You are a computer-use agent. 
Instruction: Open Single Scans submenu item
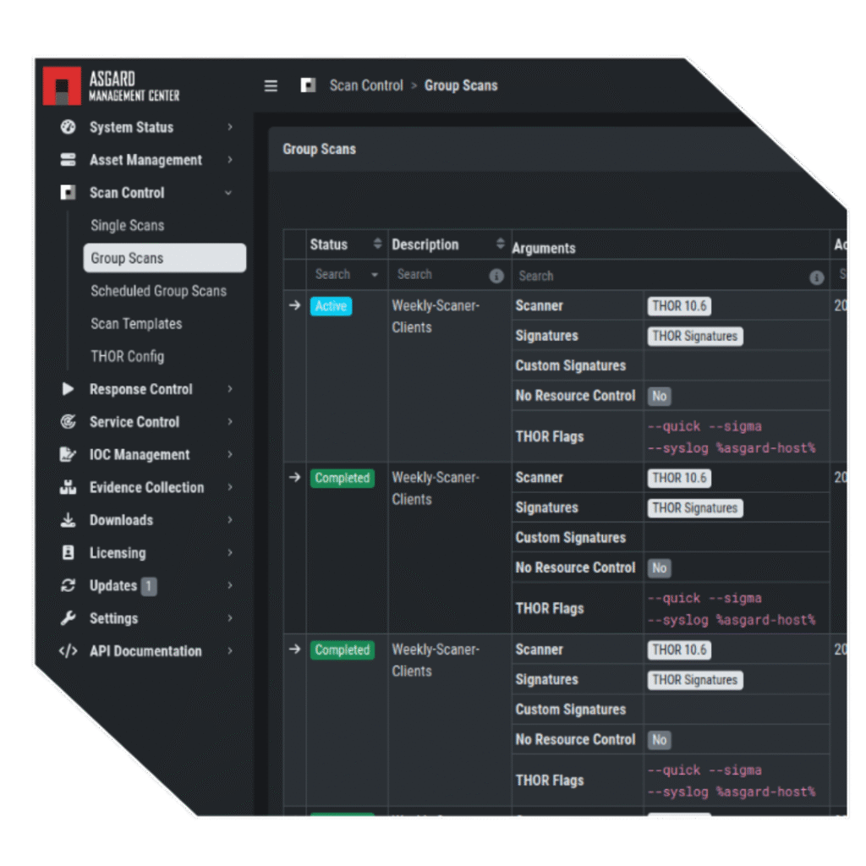click(x=128, y=225)
